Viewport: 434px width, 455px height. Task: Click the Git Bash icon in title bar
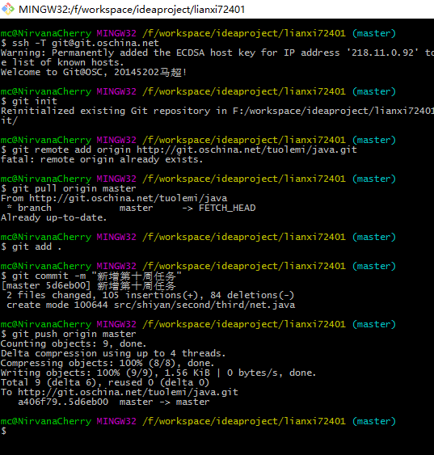pyautogui.click(x=8, y=9)
